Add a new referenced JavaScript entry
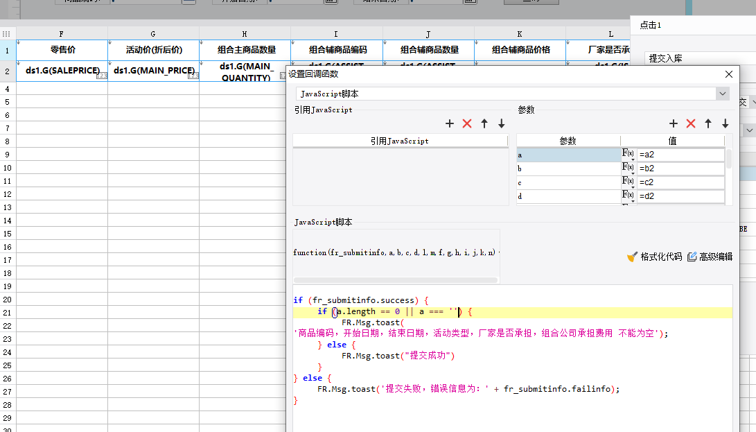 click(449, 123)
